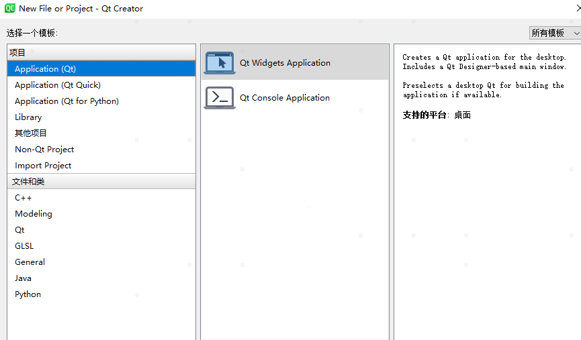581x340 pixels.
Task: Open the 所有模板 template filter dropdown
Action: click(555, 33)
